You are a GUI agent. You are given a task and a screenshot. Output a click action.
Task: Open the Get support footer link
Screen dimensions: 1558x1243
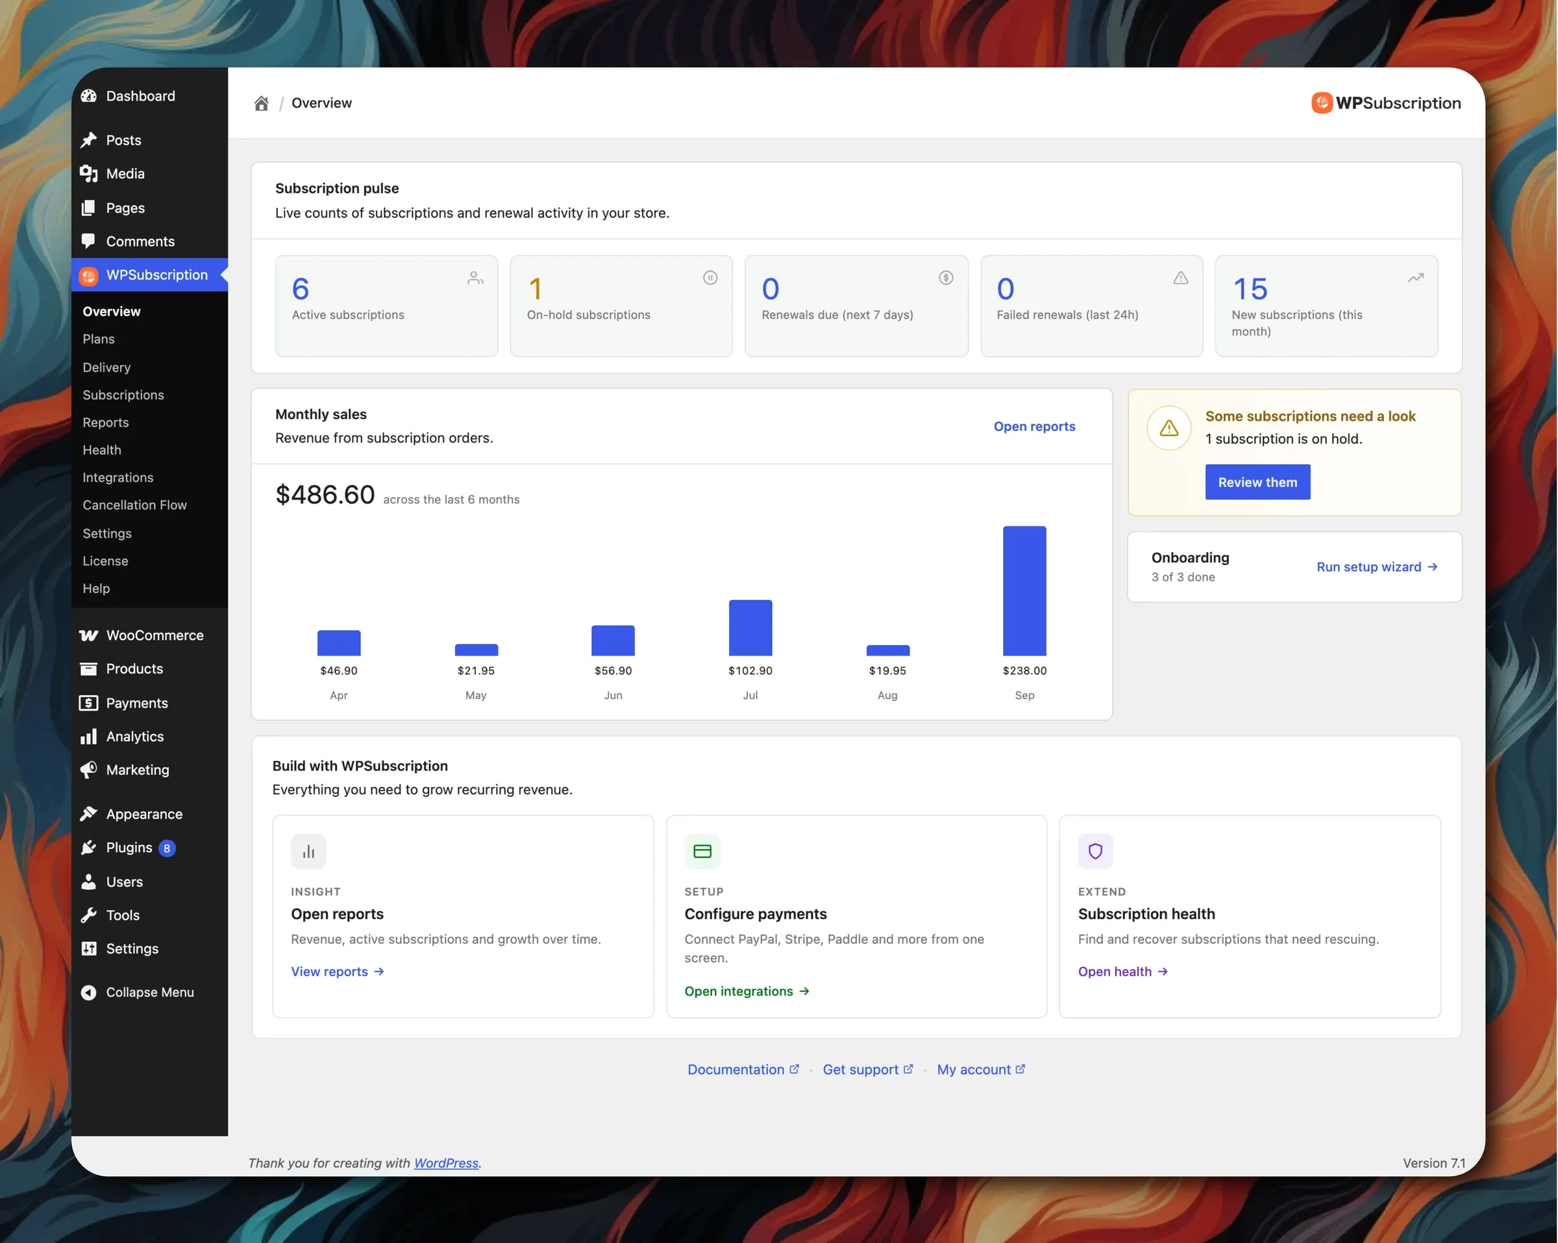(868, 1070)
